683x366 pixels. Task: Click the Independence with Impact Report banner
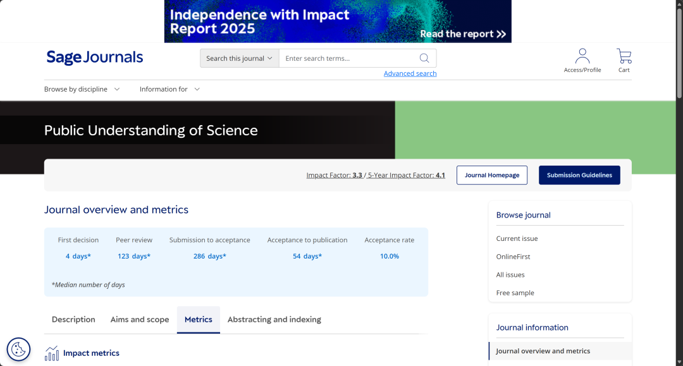(x=338, y=21)
